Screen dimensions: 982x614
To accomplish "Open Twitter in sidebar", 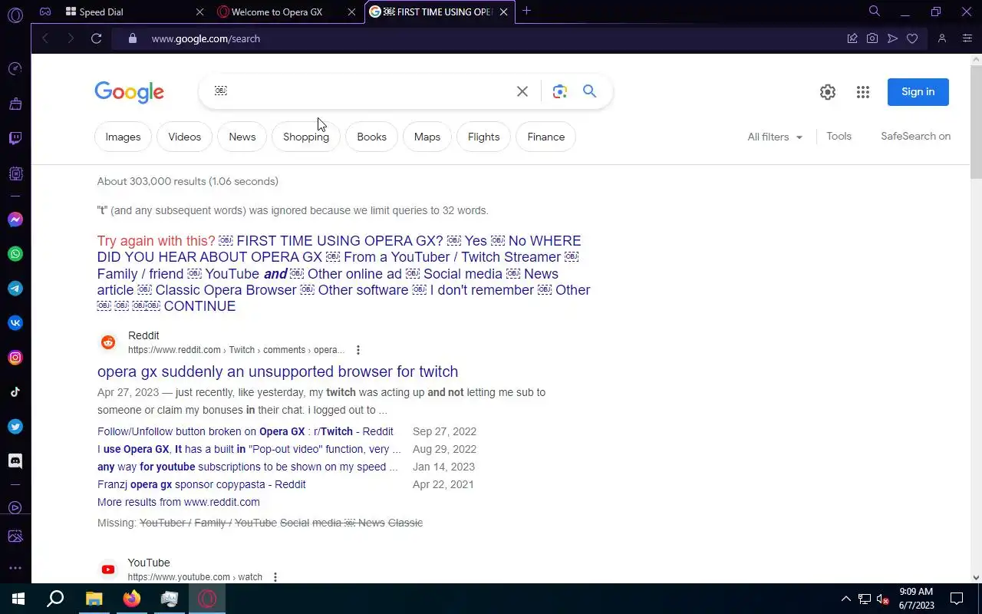I will [x=15, y=427].
